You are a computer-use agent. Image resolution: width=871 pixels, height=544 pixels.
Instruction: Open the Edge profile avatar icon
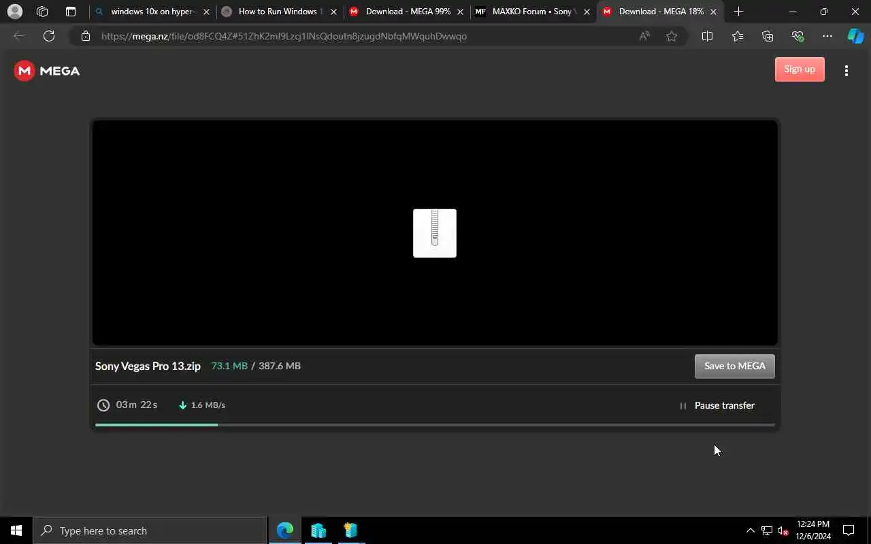coord(14,12)
